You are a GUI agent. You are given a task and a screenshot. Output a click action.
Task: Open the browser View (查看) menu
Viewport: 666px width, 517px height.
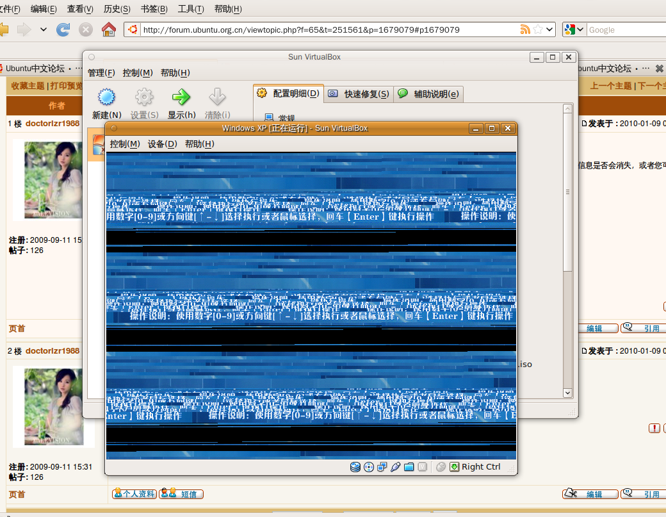[x=80, y=9]
